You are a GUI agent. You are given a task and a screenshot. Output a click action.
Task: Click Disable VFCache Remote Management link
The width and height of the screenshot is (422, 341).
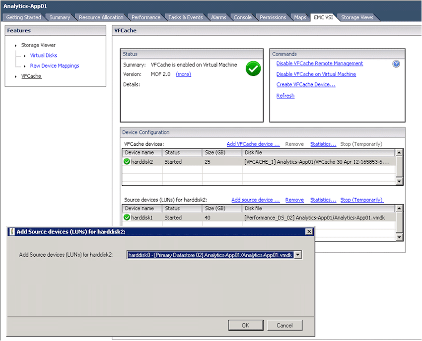319,63
